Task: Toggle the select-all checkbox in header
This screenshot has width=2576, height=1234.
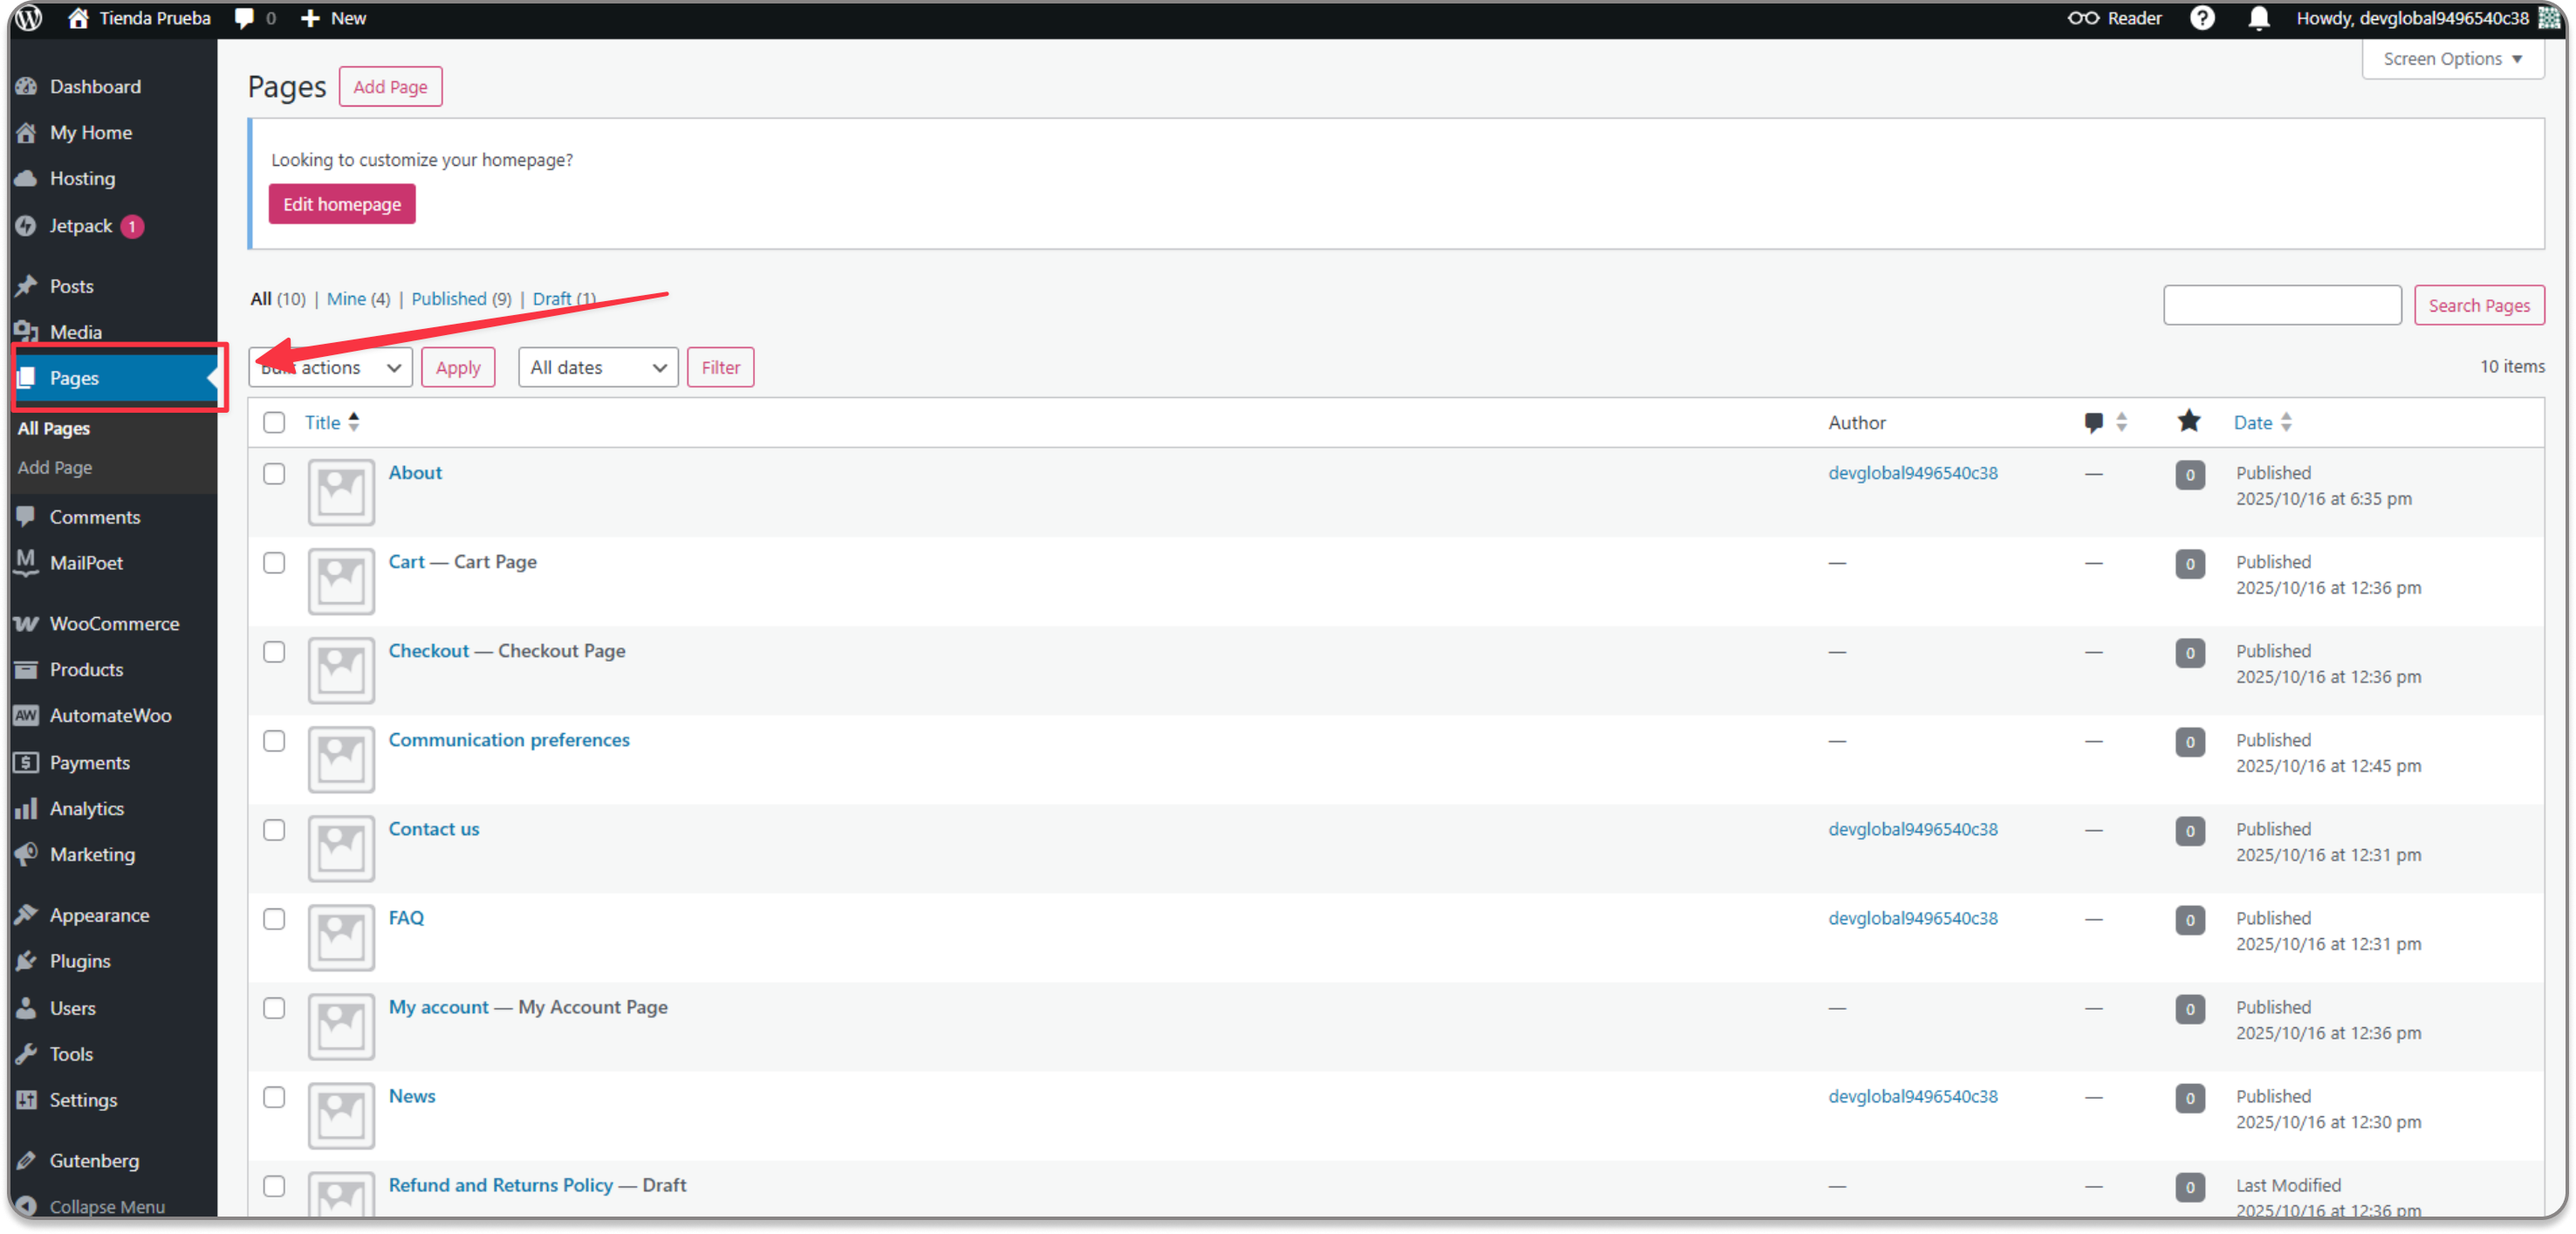Action: (274, 422)
